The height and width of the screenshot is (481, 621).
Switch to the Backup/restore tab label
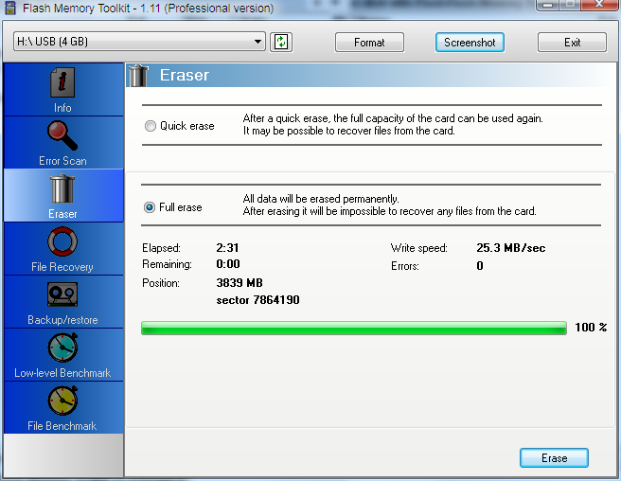62,320
